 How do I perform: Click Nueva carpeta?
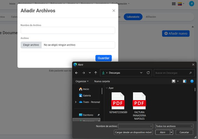point(102,81)
